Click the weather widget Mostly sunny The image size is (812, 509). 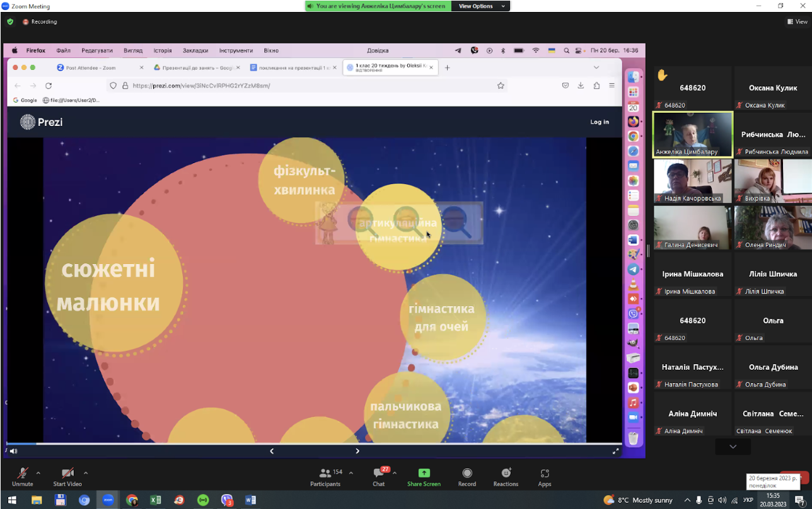coord(638,500)
